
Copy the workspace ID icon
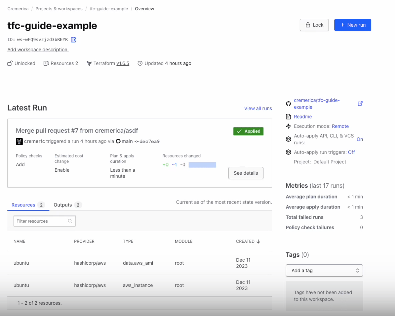tap(74, 39)
